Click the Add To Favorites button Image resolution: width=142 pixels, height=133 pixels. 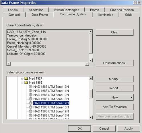(114, 107)
